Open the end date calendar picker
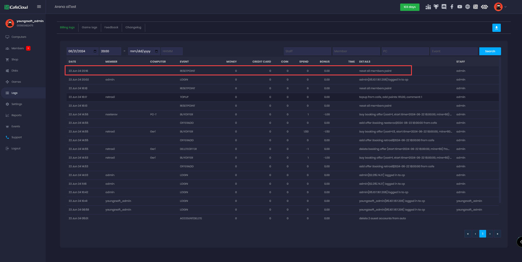This screenshot has height=262, width=522. click(156, 51)
